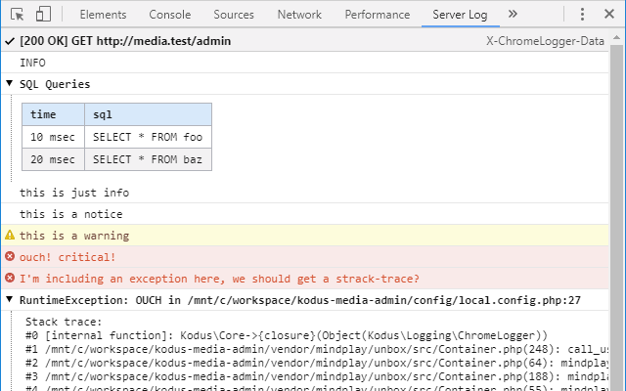Click error icon next to exception message
Screen dimensions: 626x391
(x=10, y=279)
